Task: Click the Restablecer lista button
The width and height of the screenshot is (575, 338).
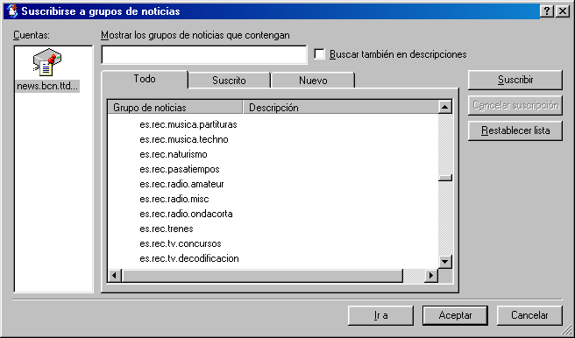Action: (x=515, y=130)
